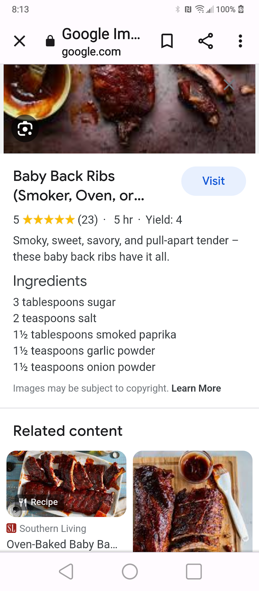Dismiss the image preview with X
Viewport: 259px width, 591px height.
[229, 85]
